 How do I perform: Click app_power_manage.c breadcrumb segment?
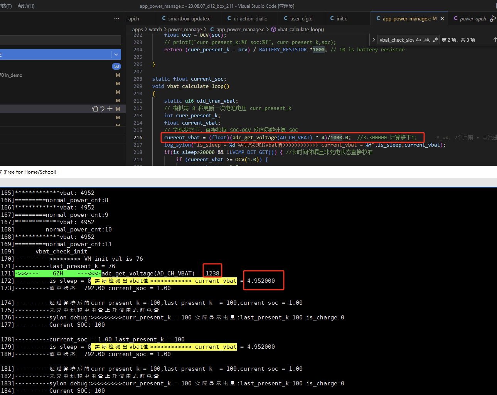point(240,29)
